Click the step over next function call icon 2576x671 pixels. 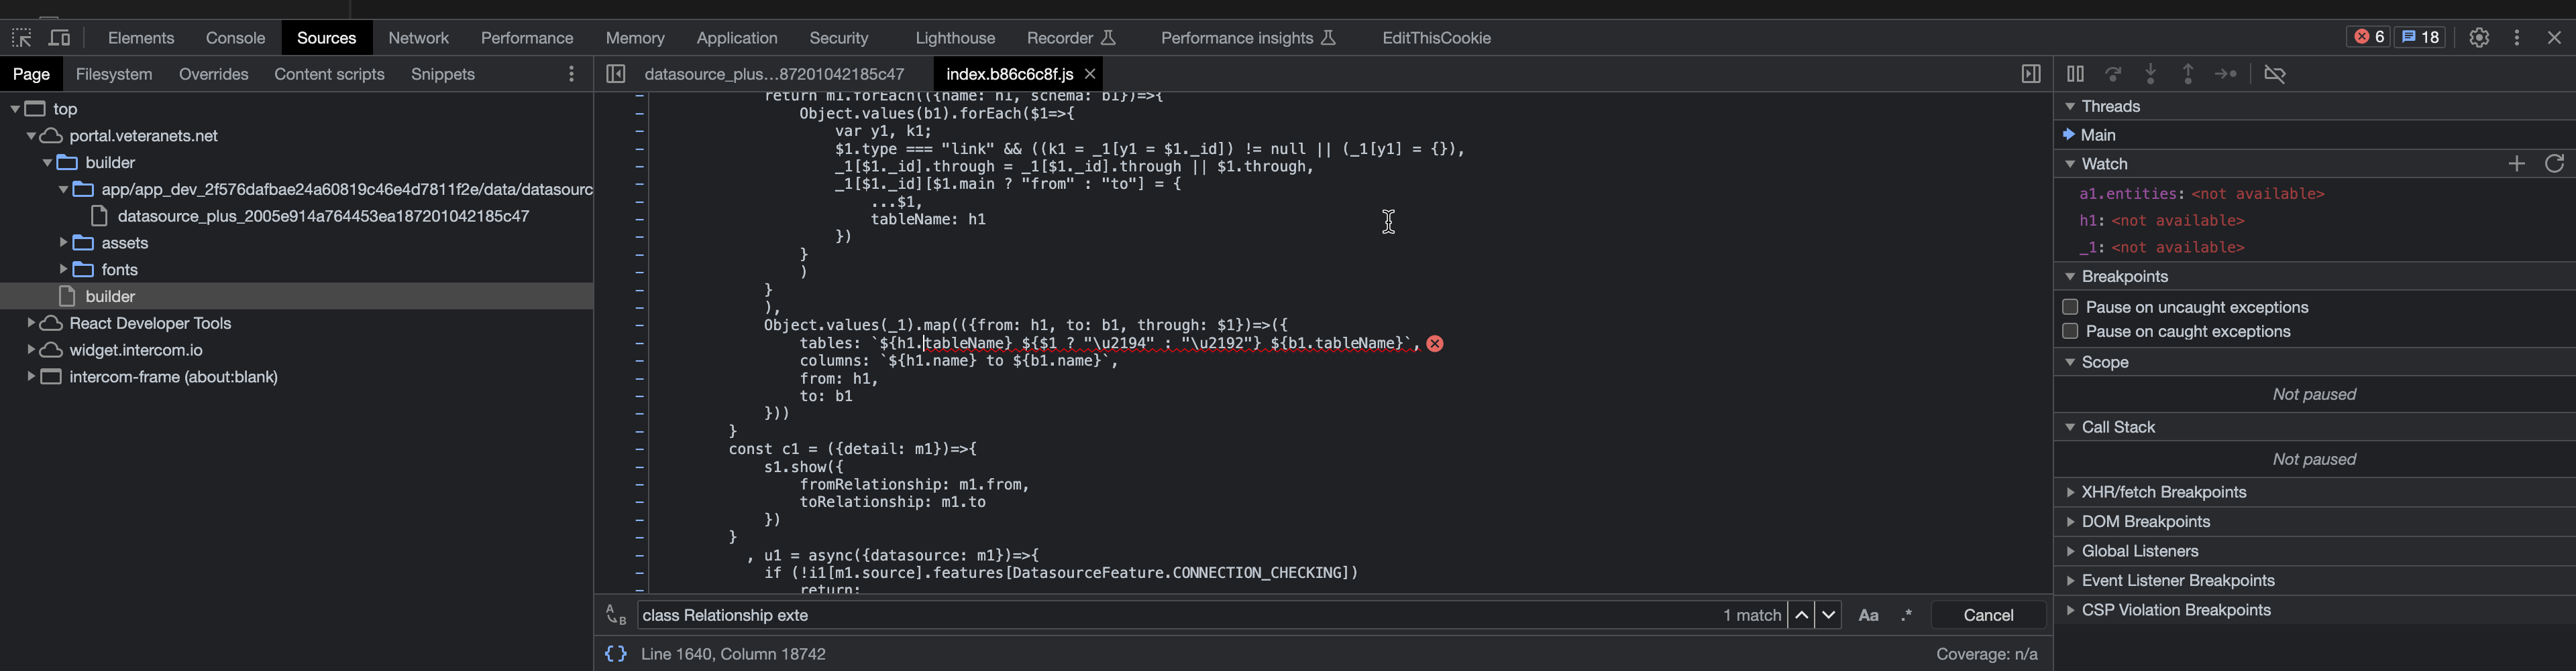(2113, 73)
